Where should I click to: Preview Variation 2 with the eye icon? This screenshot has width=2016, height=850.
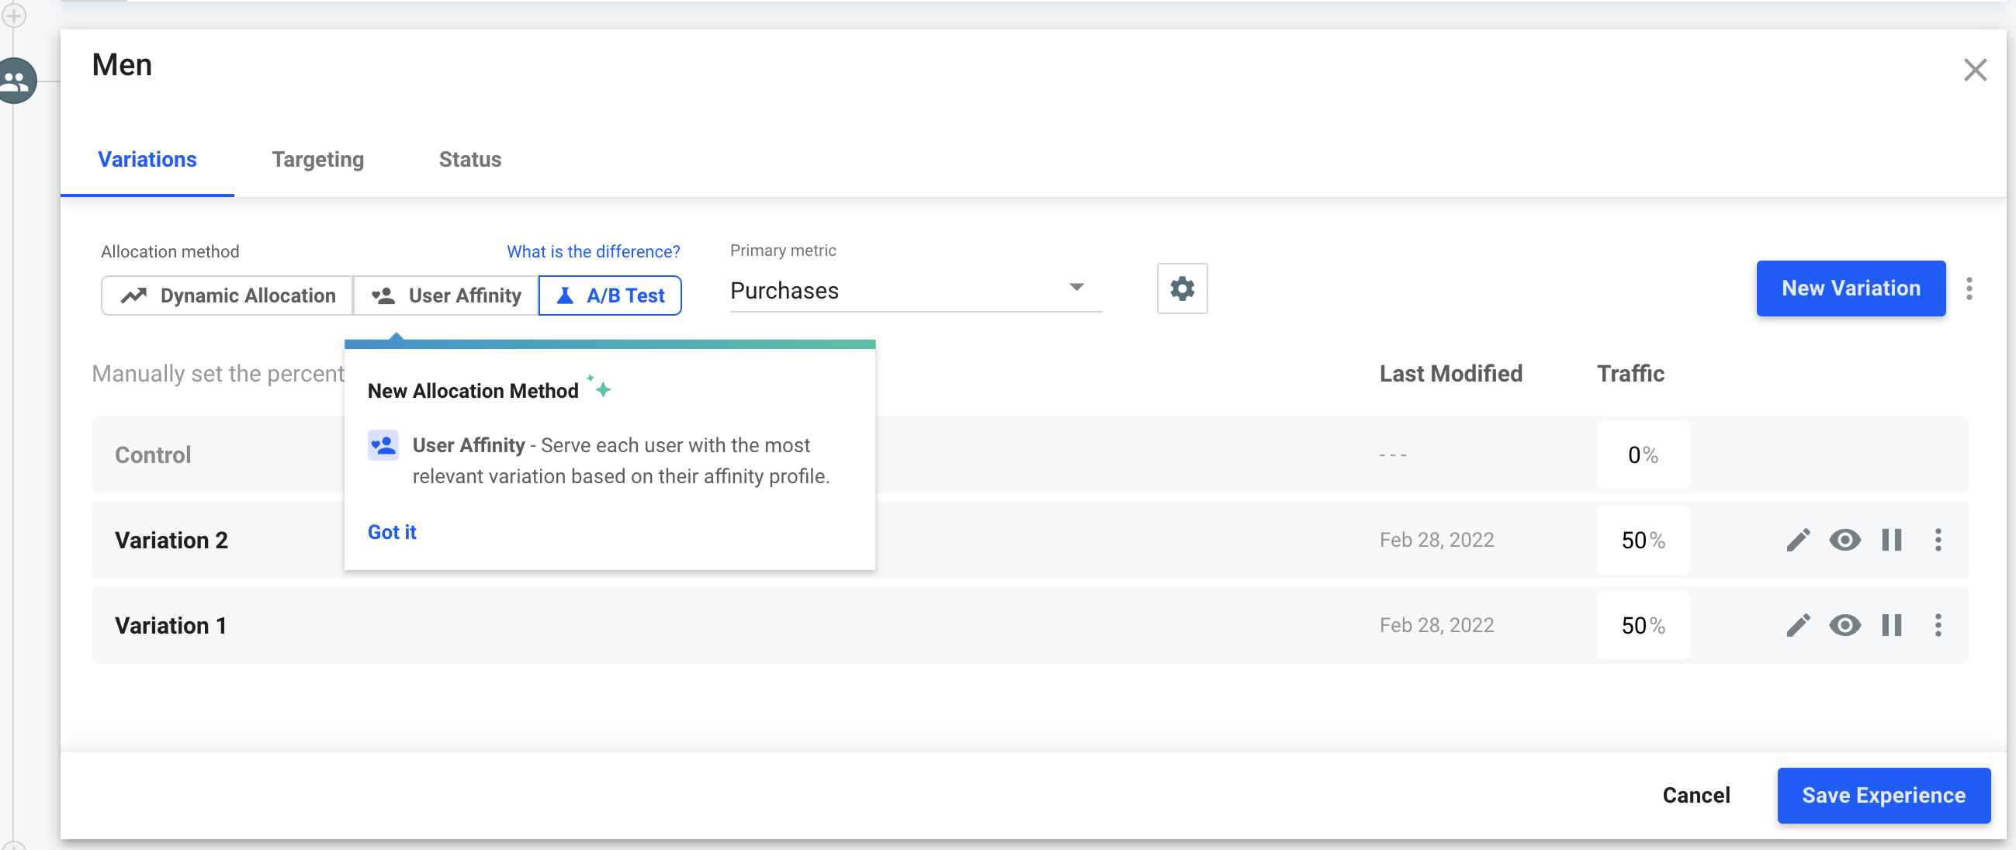(1845, 540)
